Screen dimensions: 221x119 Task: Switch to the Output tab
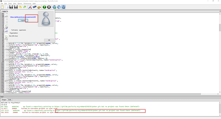[x=4, y=100]
